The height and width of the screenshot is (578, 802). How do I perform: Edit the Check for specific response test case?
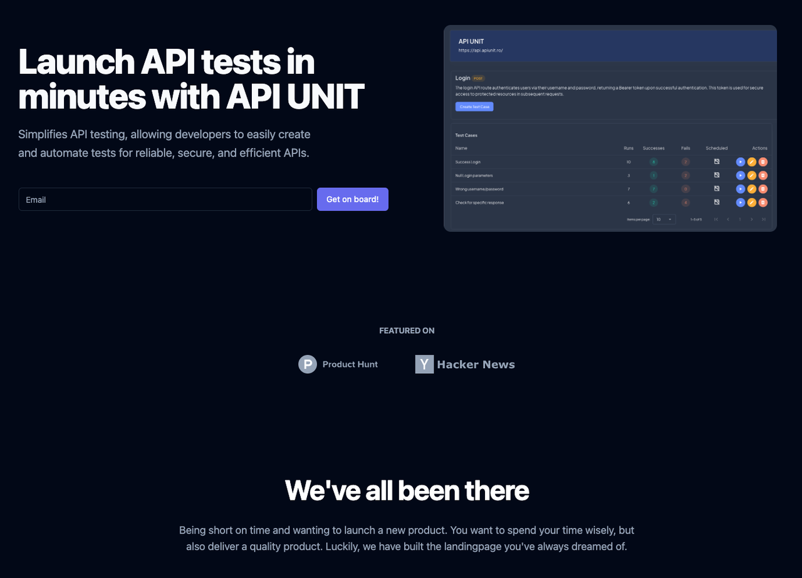point(752,202)
